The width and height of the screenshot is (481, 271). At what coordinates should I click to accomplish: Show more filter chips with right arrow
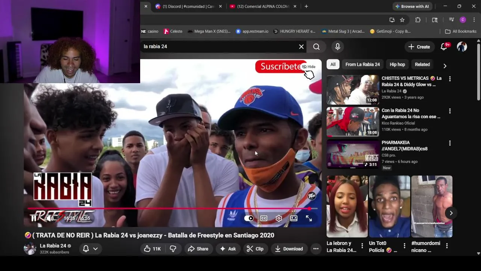click(445, 66)
